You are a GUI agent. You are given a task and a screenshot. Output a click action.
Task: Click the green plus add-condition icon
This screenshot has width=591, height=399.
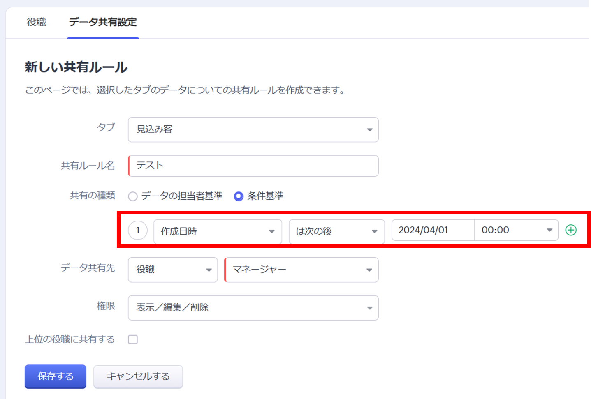[x=571, y=230]
